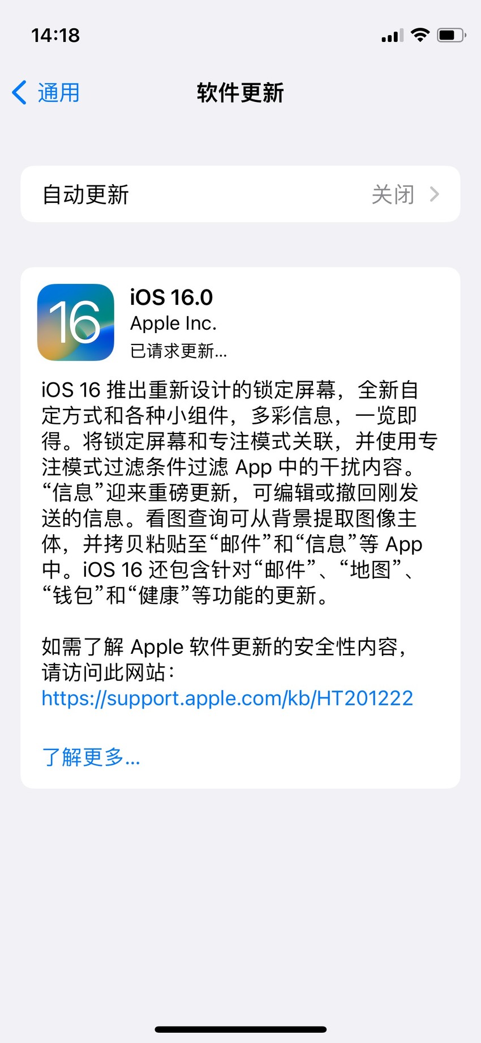
Task: Tap the Wi-Fi status icon
Action: coord(420,35)
